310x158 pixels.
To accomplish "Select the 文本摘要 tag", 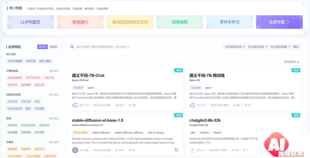I will [x=40, y=109].
